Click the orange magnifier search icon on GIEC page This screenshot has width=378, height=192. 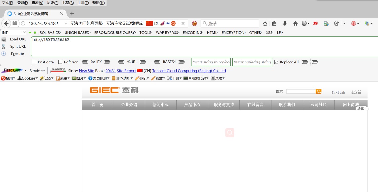point(318,91)
